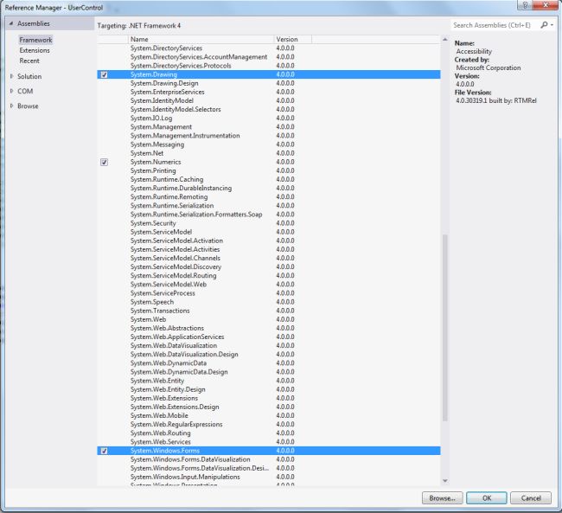Select System.Windows.Input.Manipulations row
Image resolution: width=562 pixels, height=513 pixels.
[x=268, y=478]
